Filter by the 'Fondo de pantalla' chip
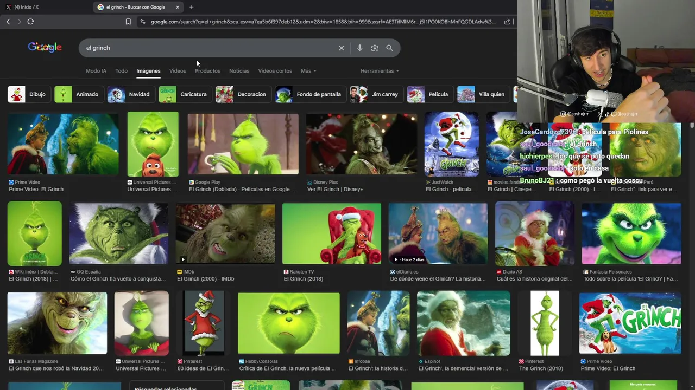This screenshot has height=390, width=695. click(311, 94)
